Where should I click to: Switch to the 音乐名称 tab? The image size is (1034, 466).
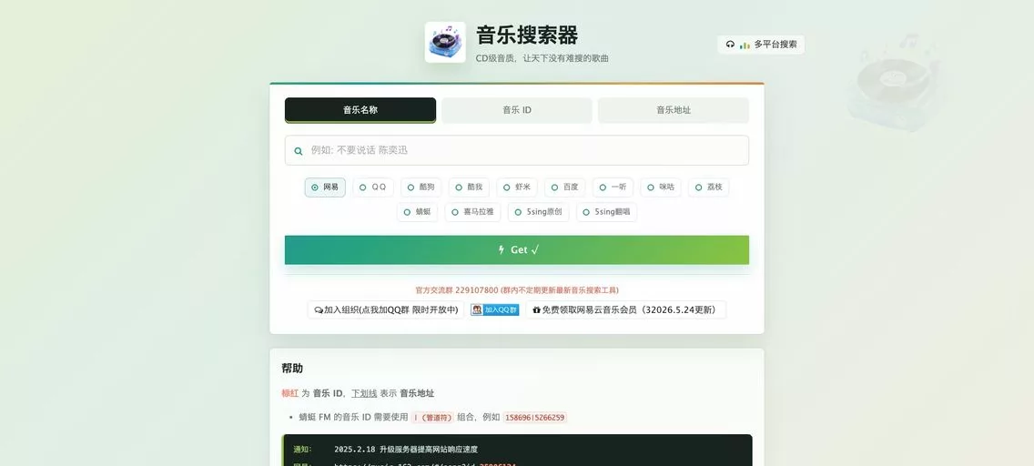tap(360, 110)
